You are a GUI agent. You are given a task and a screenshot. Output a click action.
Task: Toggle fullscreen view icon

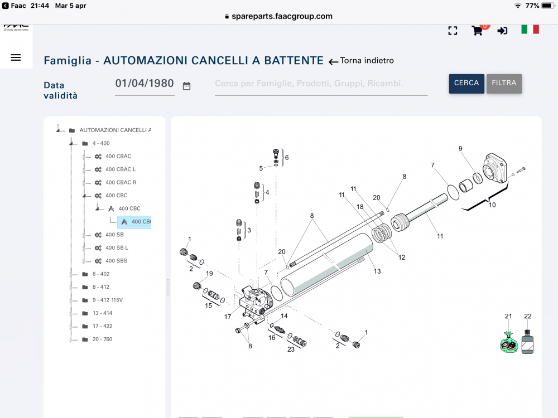453,31
